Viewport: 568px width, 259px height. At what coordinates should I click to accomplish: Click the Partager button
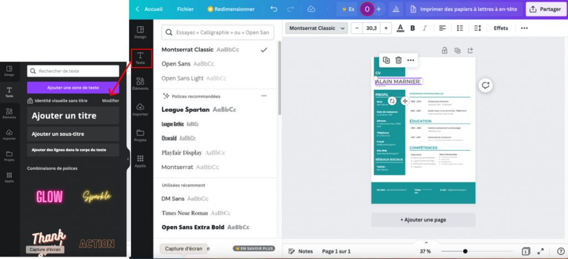pyautogui.click(x=546, y=9)
